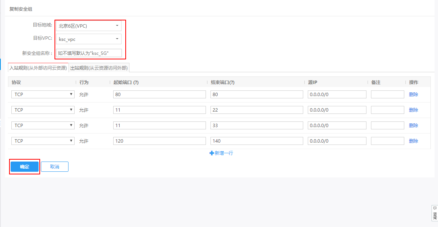The image size is (438, 227).
Task: Switch to the 出站规则 tab
Action: [x=99, y=68]
